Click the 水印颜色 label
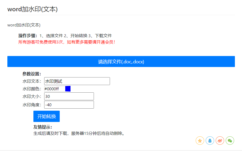The image size is (242, 151). 32,89
